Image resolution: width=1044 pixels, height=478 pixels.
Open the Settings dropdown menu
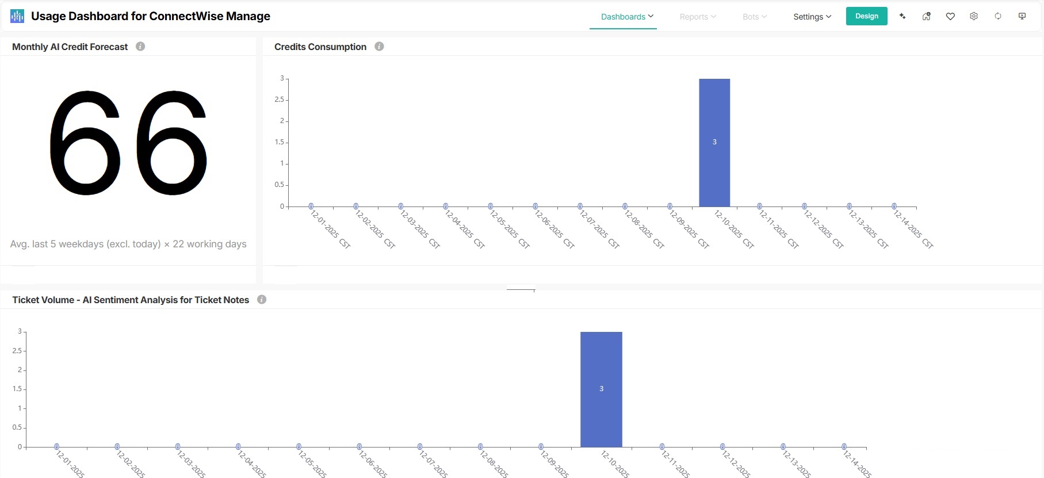(812, 17)
